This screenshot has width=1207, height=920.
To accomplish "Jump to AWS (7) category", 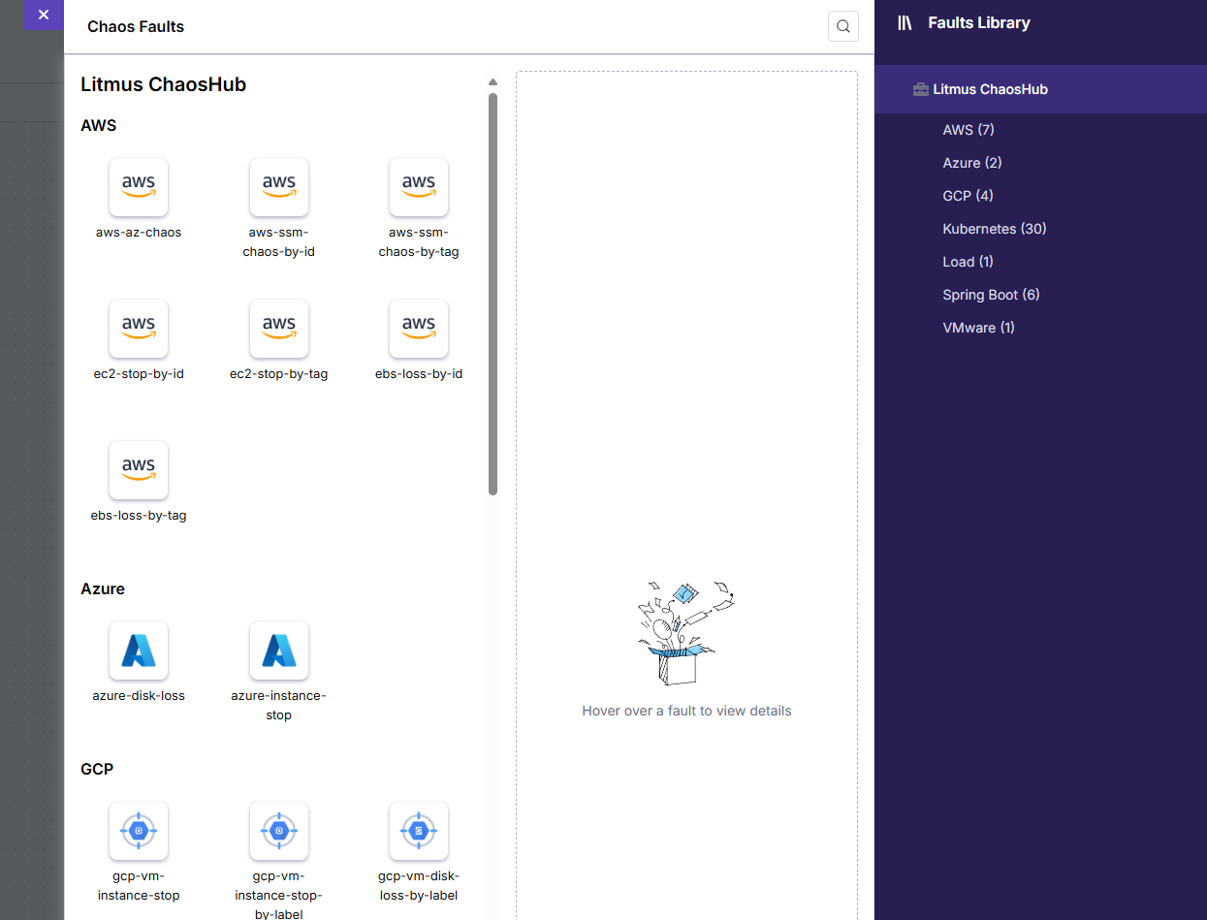I will 969,130.
